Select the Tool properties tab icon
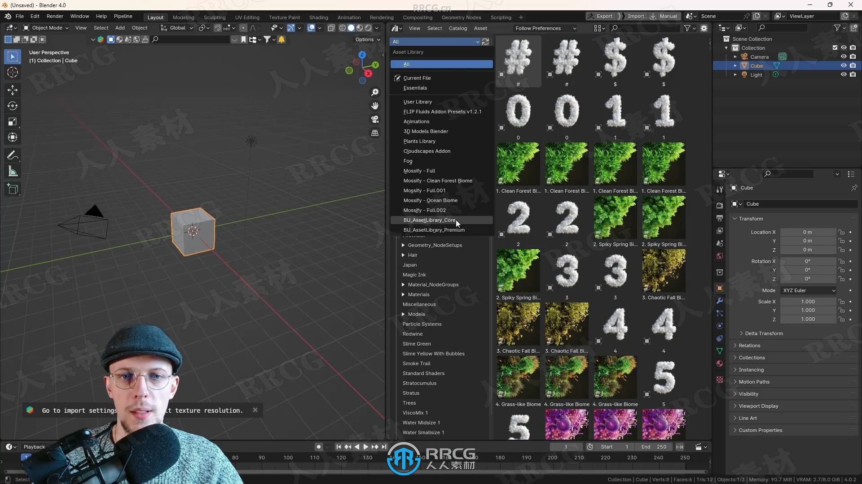 720,190
